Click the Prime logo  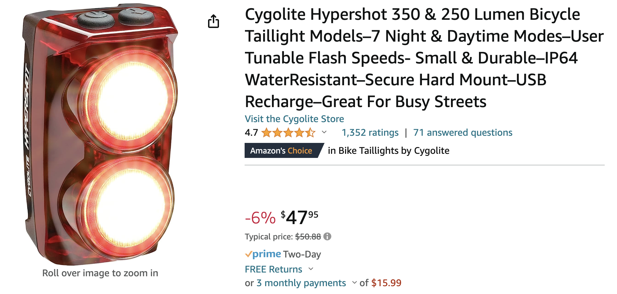pos(266,254)
